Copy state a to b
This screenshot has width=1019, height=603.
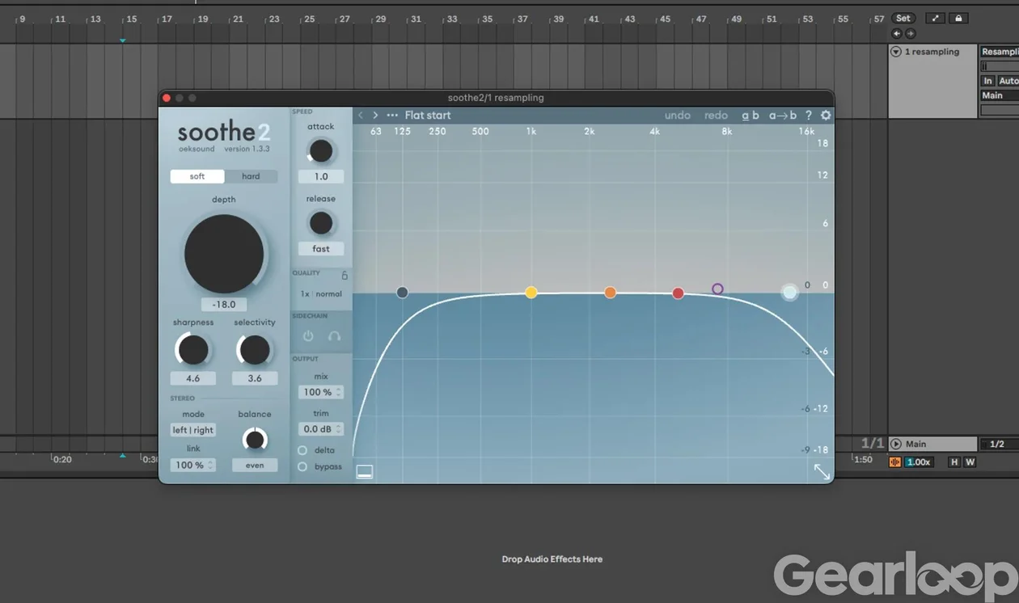click(782, 116)
